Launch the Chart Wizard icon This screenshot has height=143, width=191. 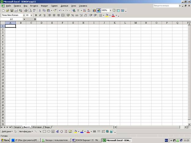coord(94,10)
